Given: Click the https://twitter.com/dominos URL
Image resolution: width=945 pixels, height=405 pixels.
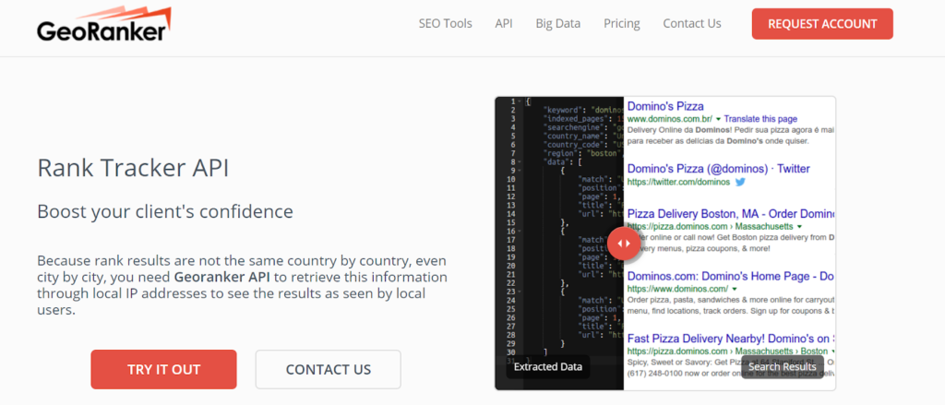Looking at the screenshot, I should [x=678, y=182].
